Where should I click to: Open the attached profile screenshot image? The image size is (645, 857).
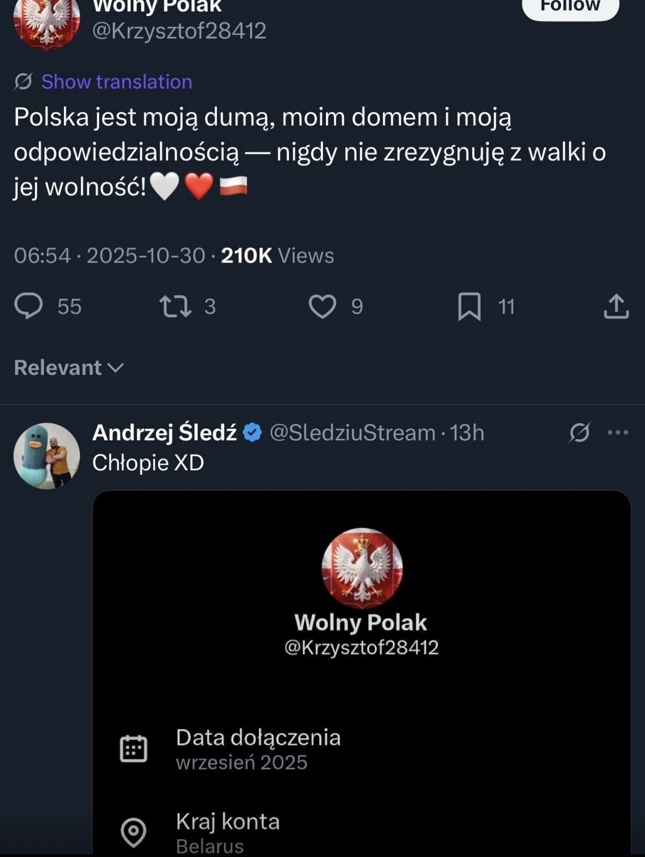click(x=361, y=672)
